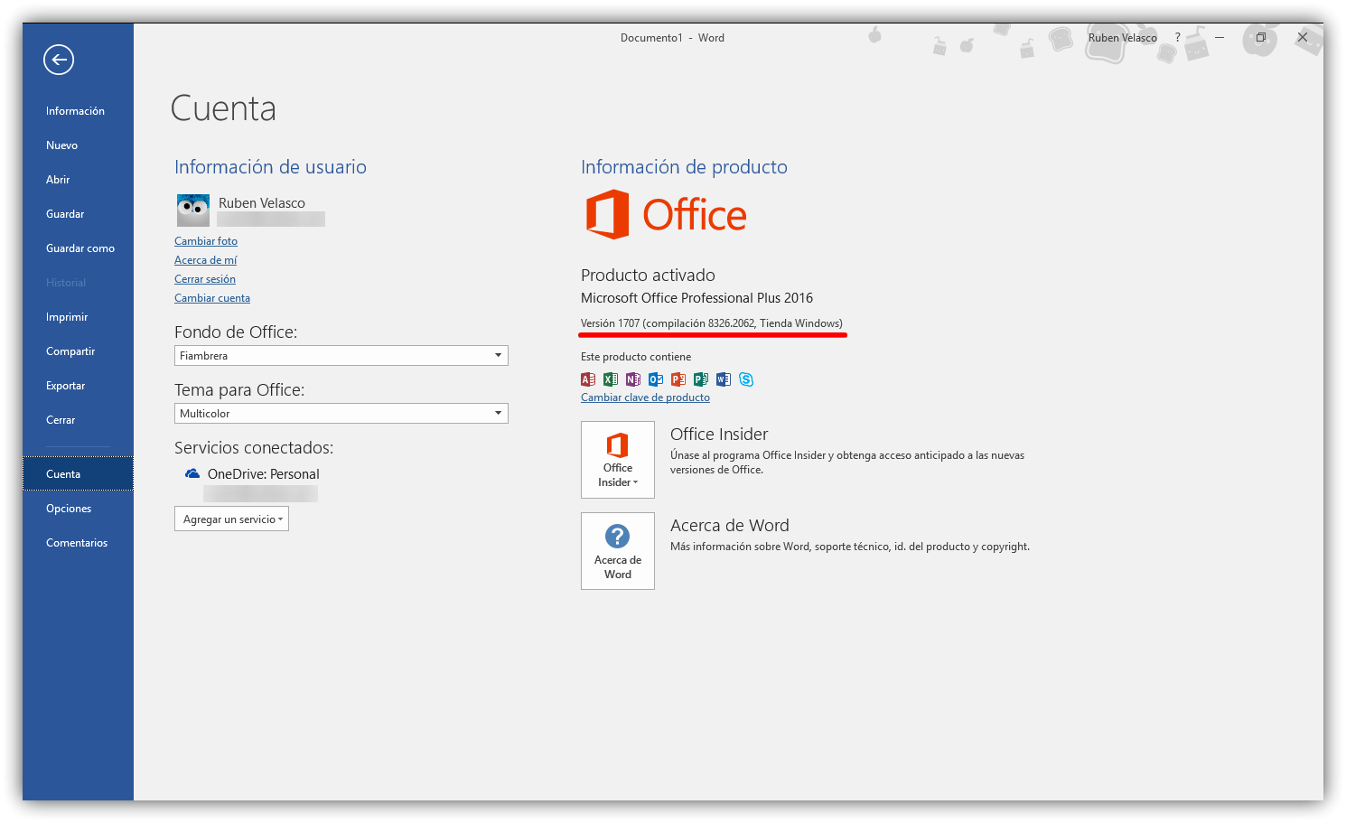Open the Fondo de Office dropdown showing Fiambrera
The height and width of the screenshot is (823, 1346).
[x=341, y=356]
